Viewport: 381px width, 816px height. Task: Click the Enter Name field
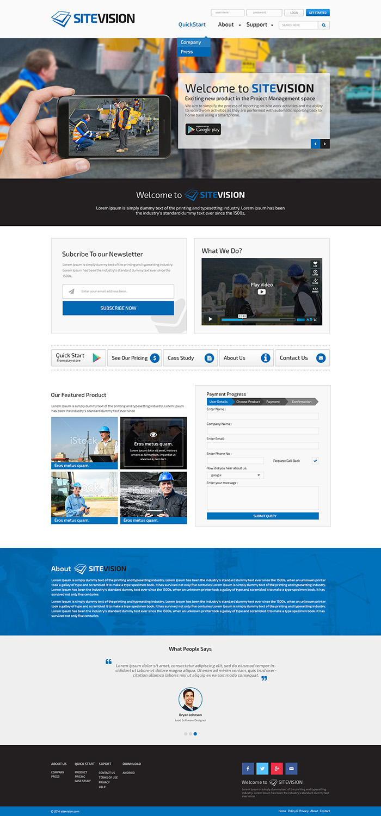click(x=263, y=416)
